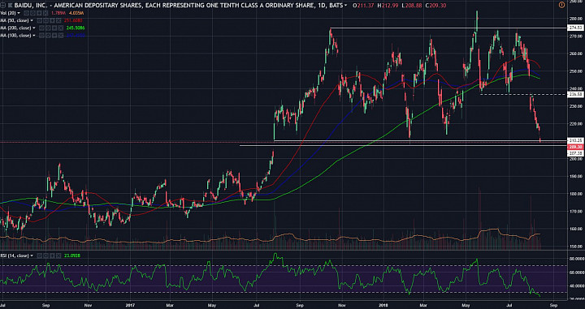Image resolution: width=585 pixels, height=309 pixels.
Task: Select the 274.53 price label on axis
Action: 576,28
